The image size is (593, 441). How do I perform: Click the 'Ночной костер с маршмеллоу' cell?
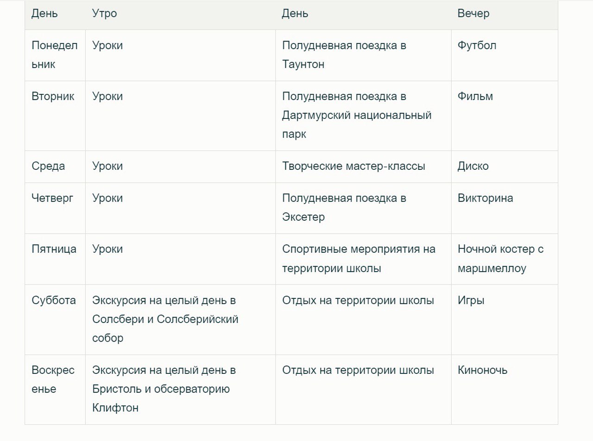pyautogui.click(x=505, y=259)
